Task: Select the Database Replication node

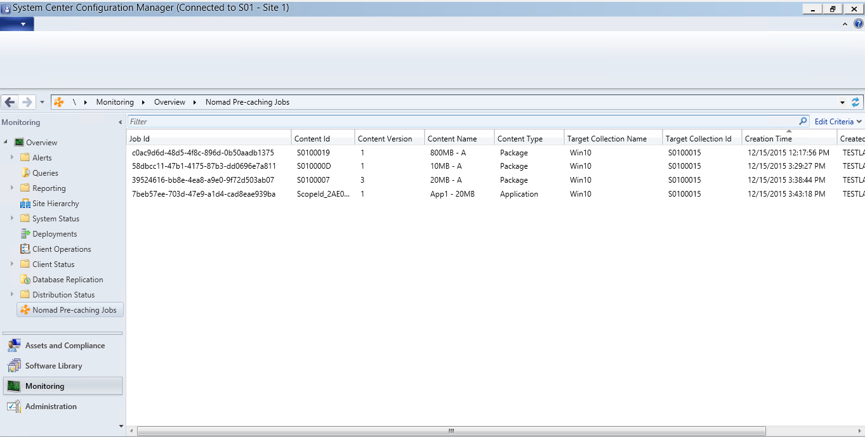Action: (67, 280)
